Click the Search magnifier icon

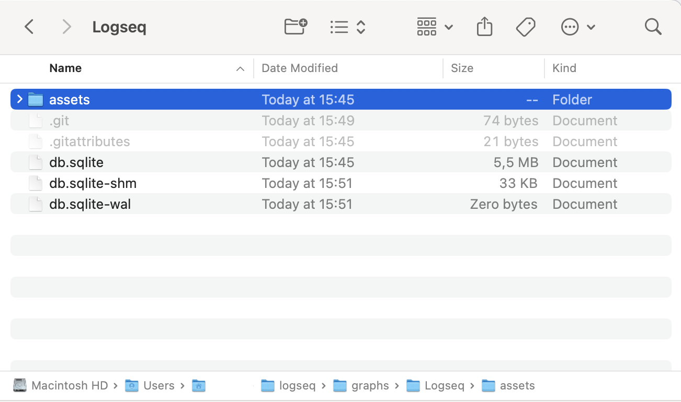(653, 27)
